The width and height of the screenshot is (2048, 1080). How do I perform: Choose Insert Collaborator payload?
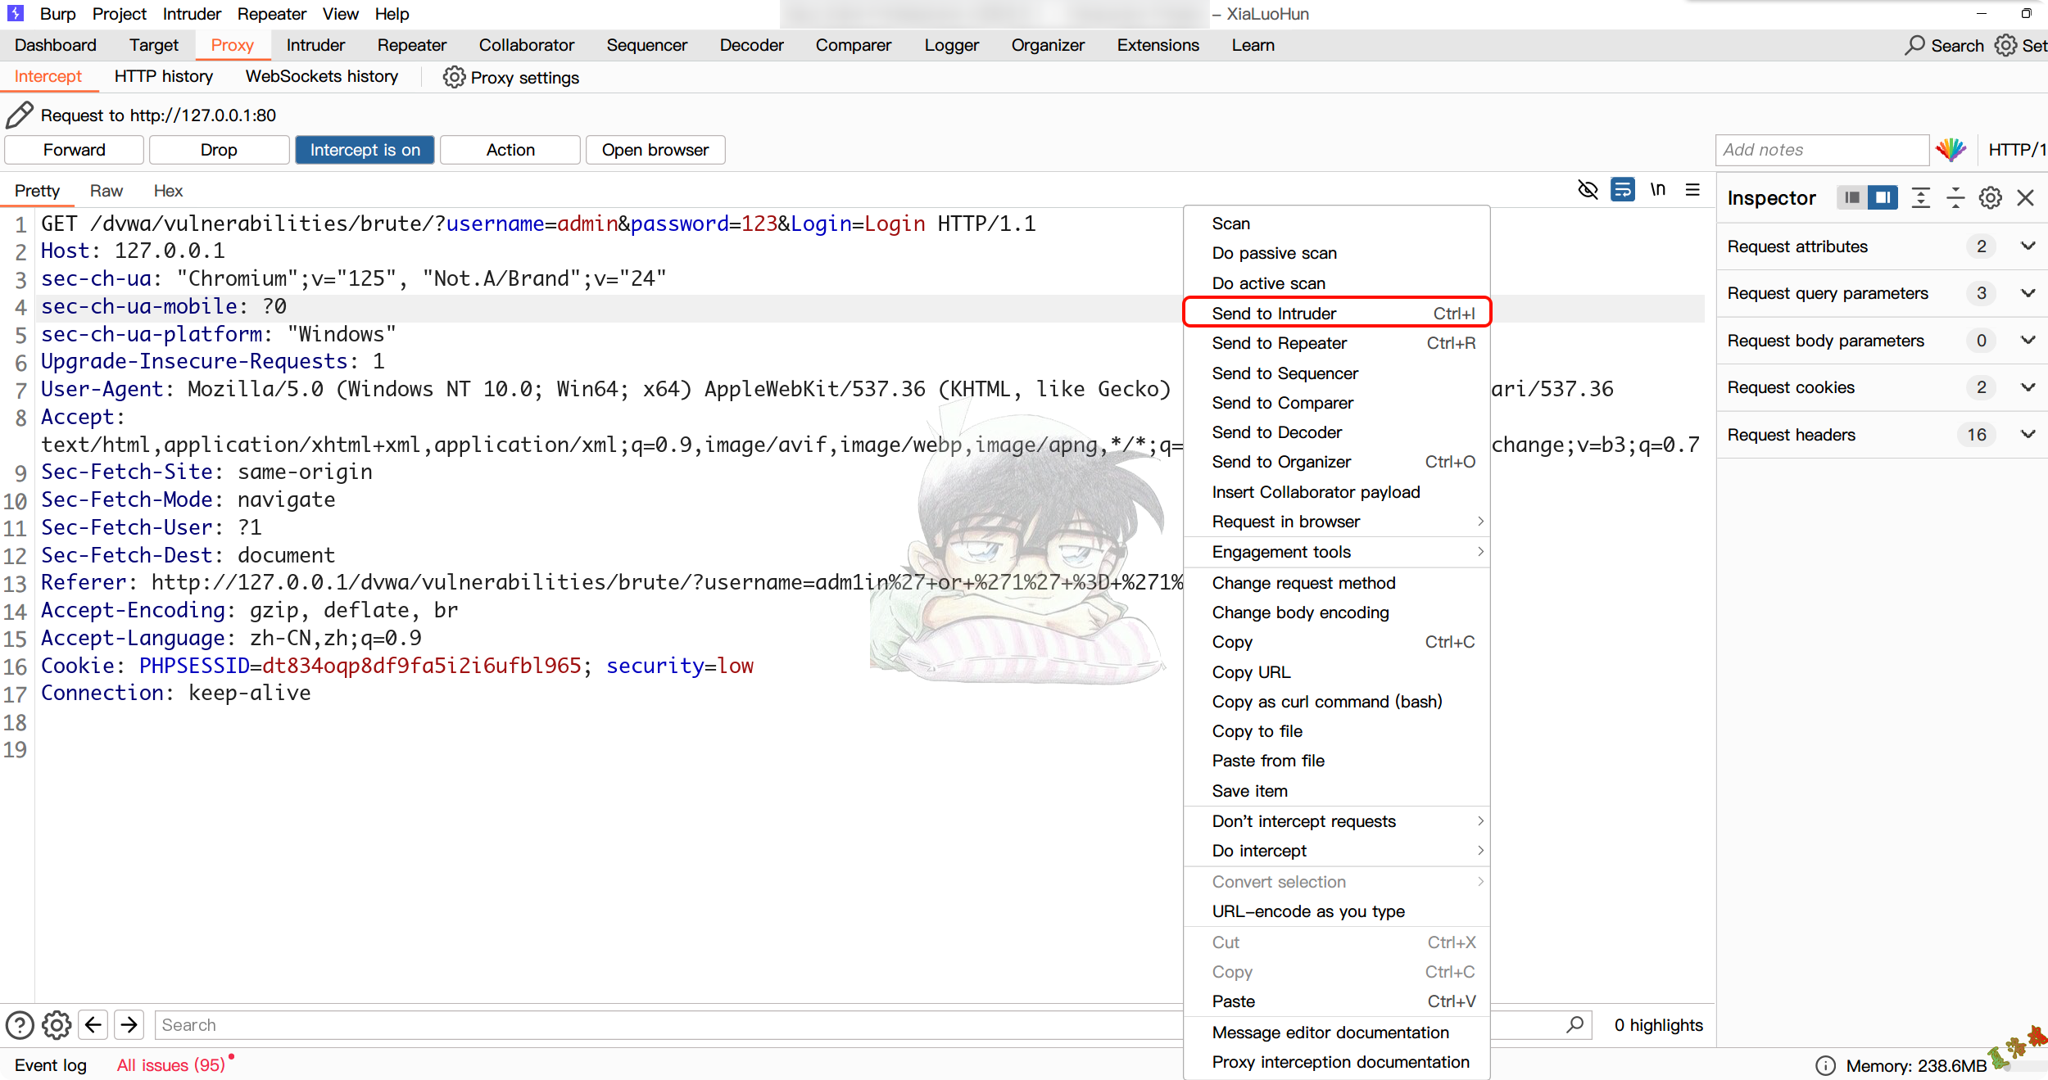(x=1336, y=492)
